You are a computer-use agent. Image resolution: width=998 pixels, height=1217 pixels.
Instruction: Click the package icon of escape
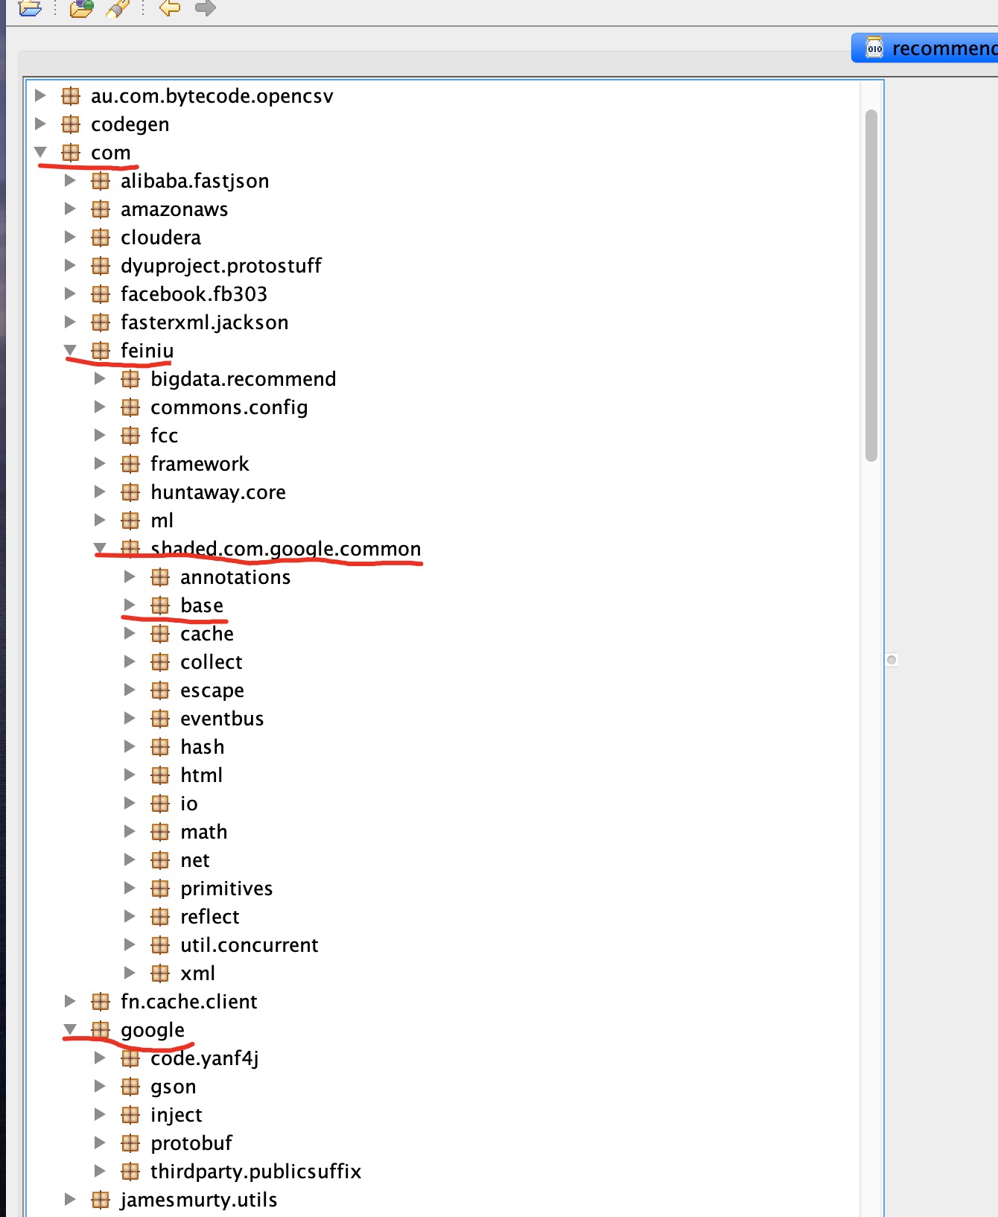pos(160,690)
